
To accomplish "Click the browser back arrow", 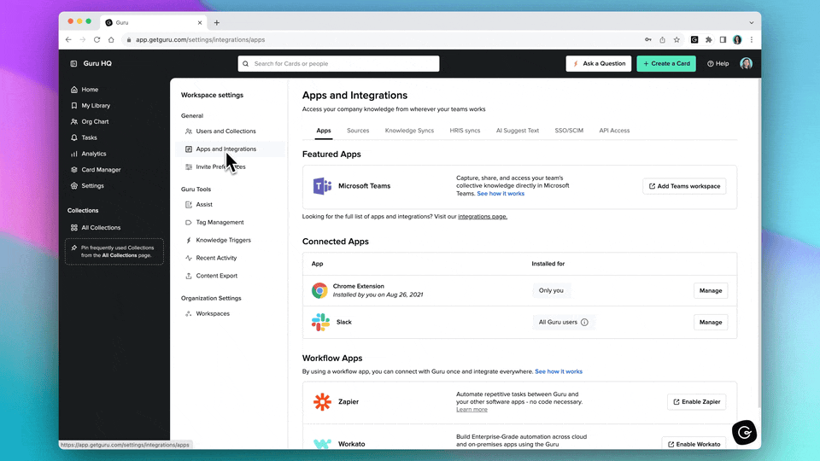I will pyautogui.click(x=68, y=40).
